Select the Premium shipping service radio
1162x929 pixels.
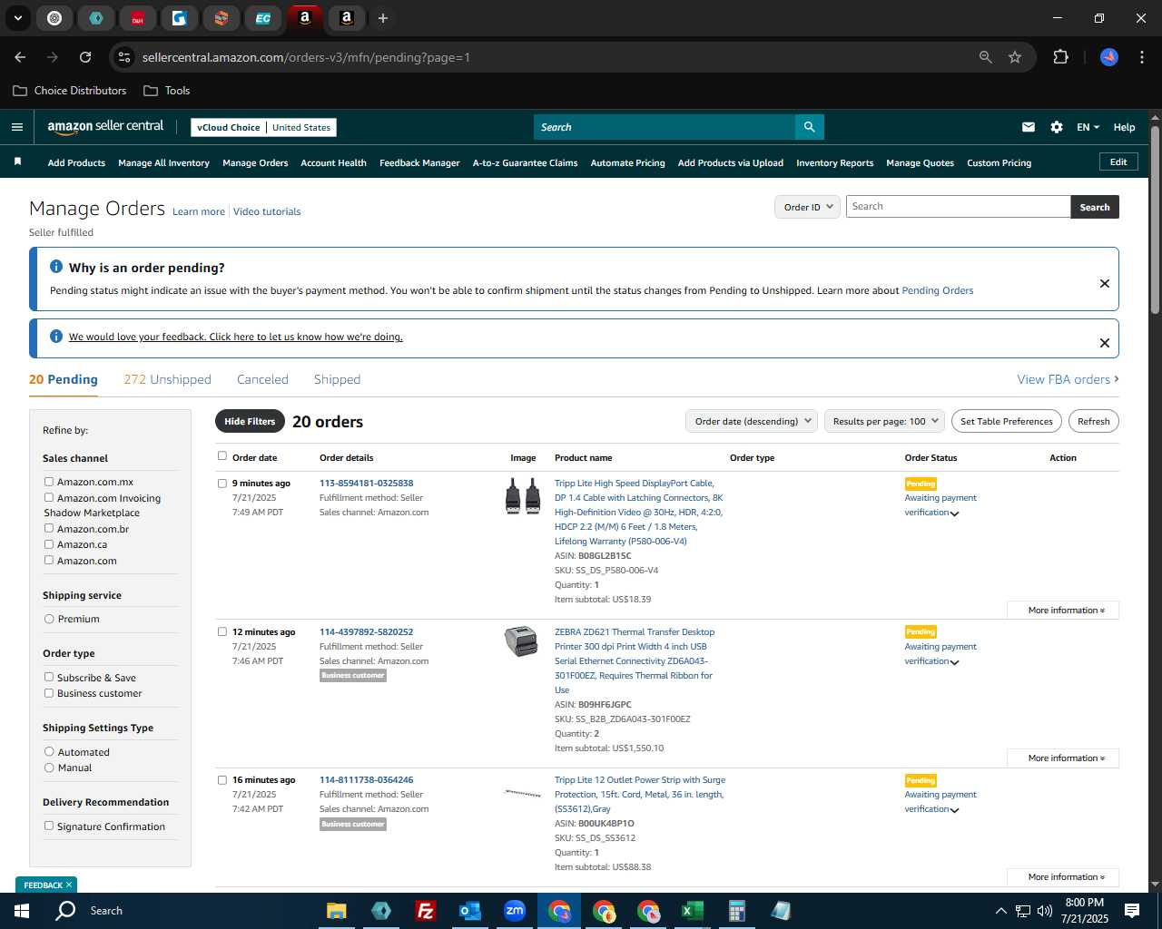(49, 619)
